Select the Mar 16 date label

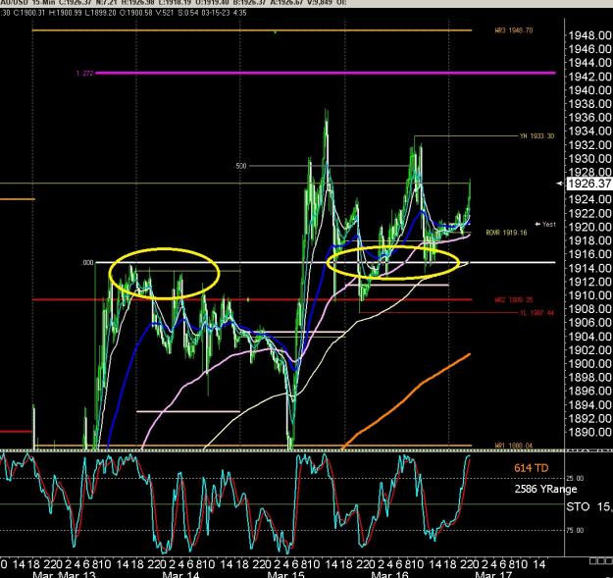(389, 575)
